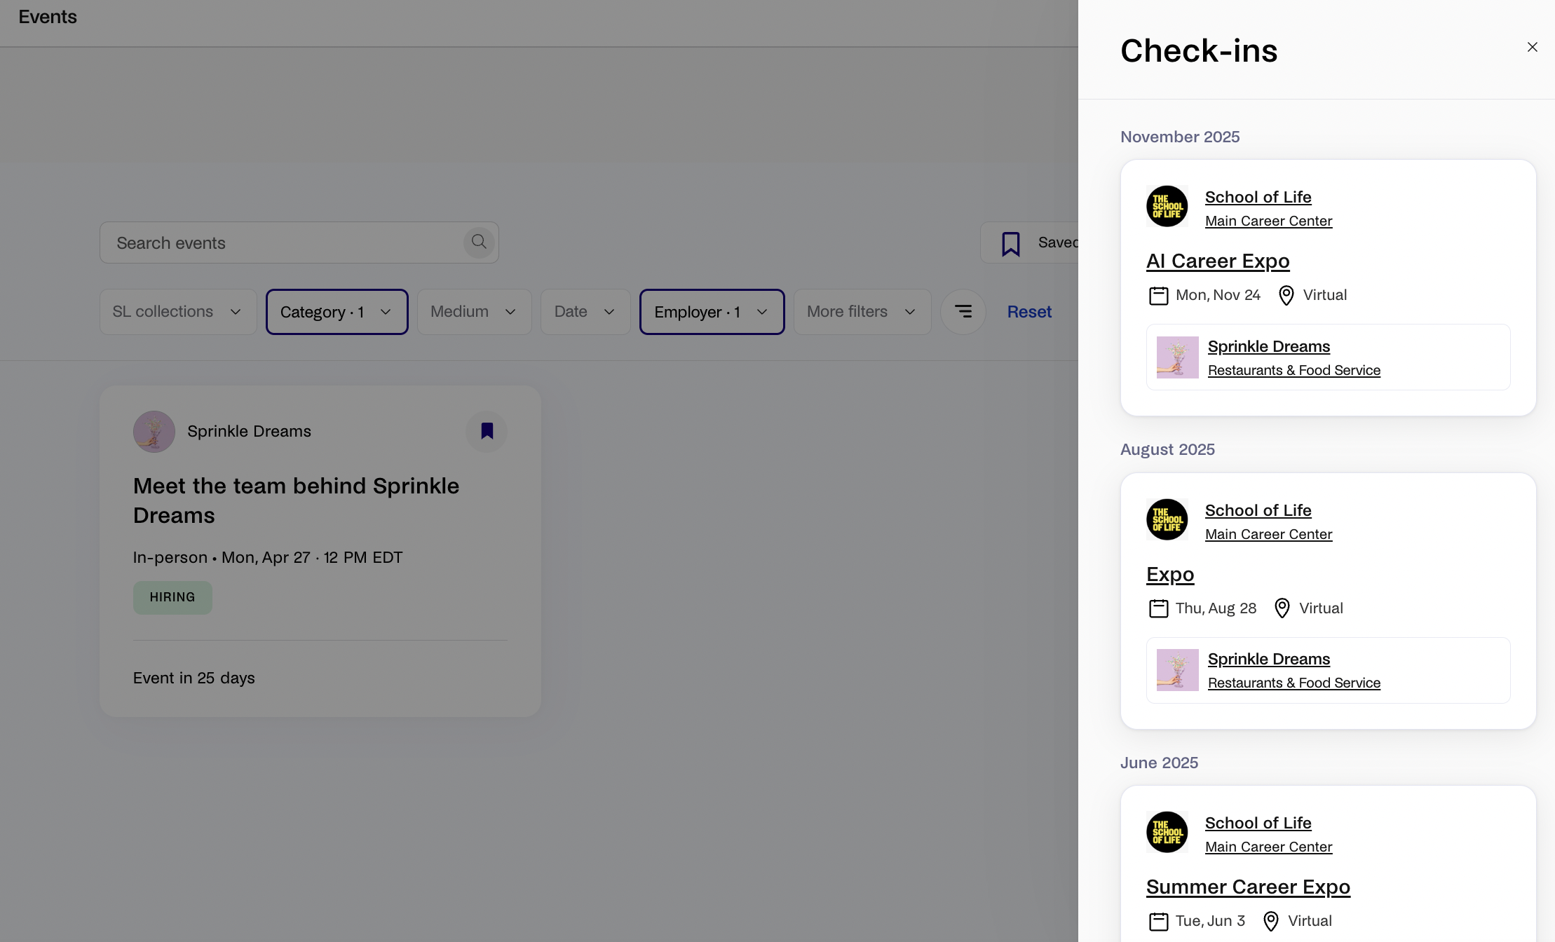Screen dimensions: 1555x942
Task: Expand the SL collections dropdown
Action: pyautogui.click(x=178, y=312)
